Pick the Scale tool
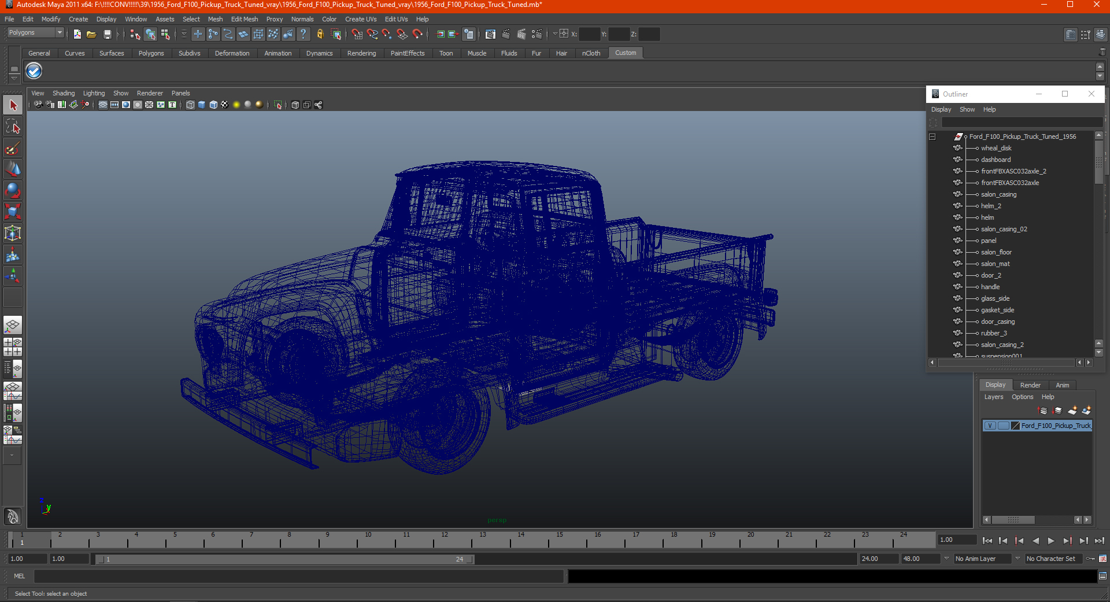Image resolution: width=1110 pixels, height=602 pixels. click(13, 211)
